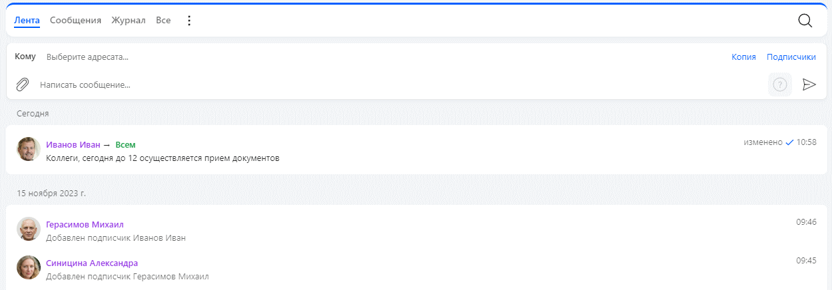Click the green Всем recipient link
The height and width of the screenshot is (290, 832).
[125, 144]
